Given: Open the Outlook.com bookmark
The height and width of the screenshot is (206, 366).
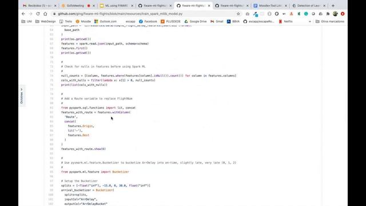Looking at the screenshot, I should point(105,21).
